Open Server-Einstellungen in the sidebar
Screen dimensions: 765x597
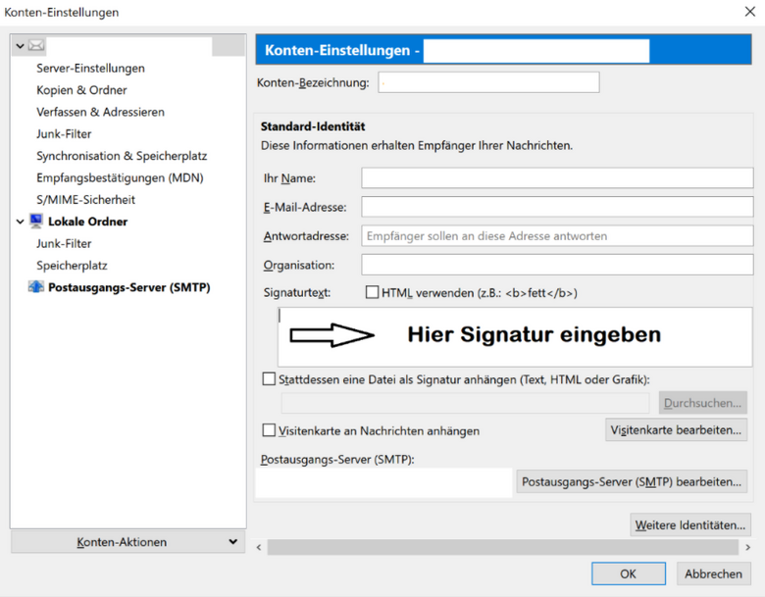91,69
